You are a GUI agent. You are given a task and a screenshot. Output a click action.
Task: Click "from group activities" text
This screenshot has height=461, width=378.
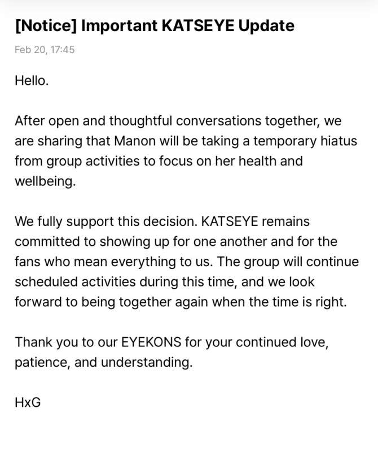pos(74,162)
